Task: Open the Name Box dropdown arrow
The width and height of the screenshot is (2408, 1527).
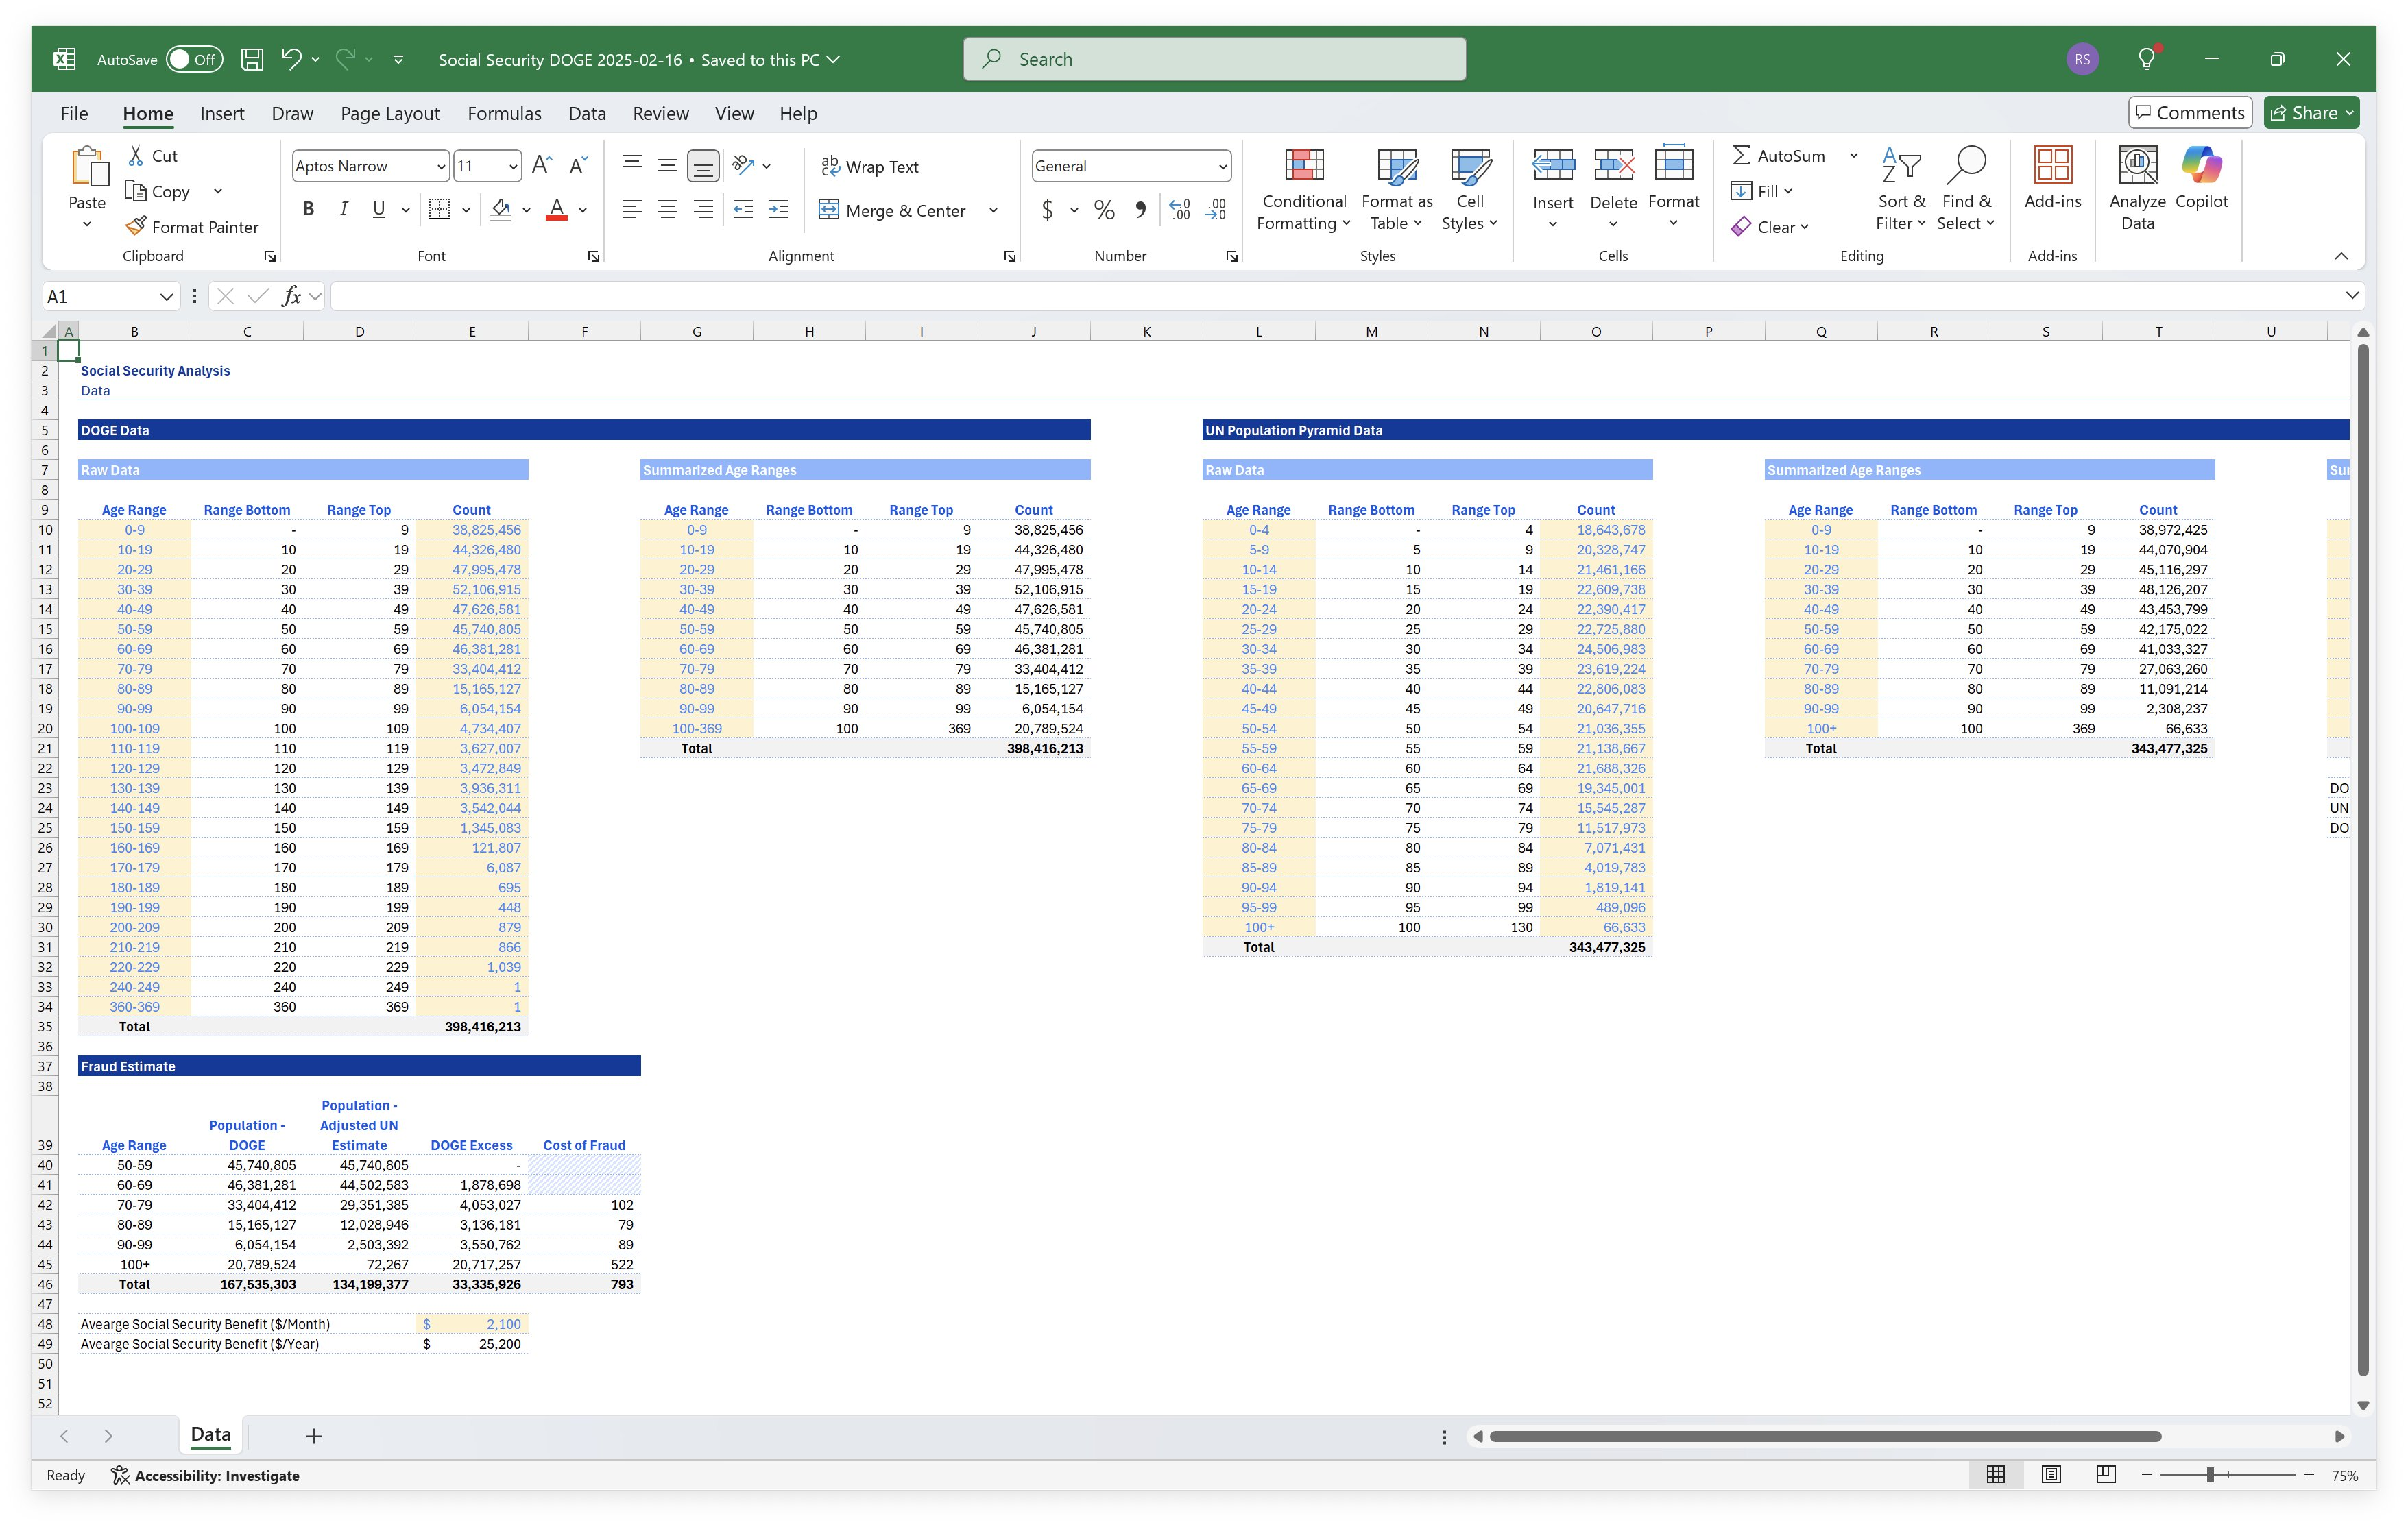Action: pos(166,297)
